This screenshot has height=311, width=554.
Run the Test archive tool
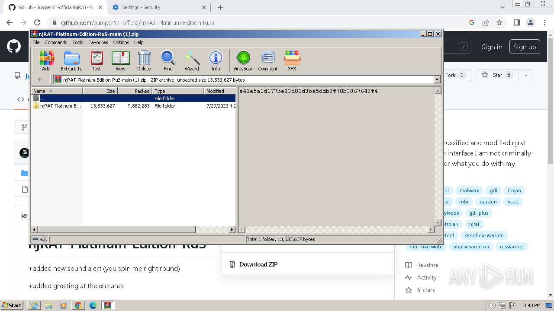pos(97,60)
